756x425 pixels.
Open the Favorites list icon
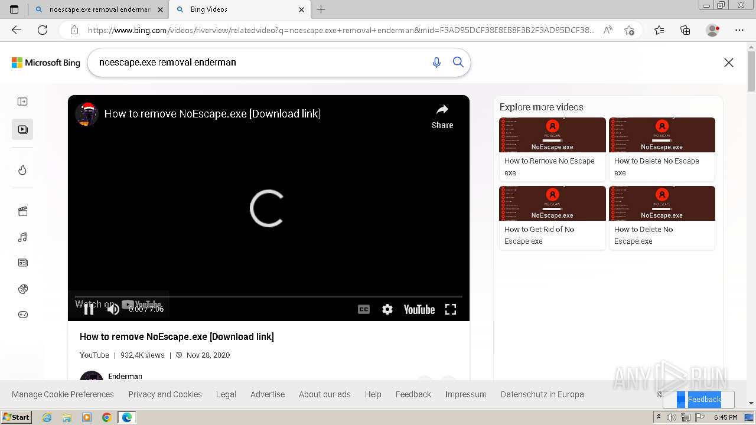tap(659, 30)
